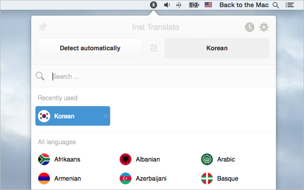This screenshot has width=304, height=190.
Task: Open settings gear icon
Action: (264, 27)
